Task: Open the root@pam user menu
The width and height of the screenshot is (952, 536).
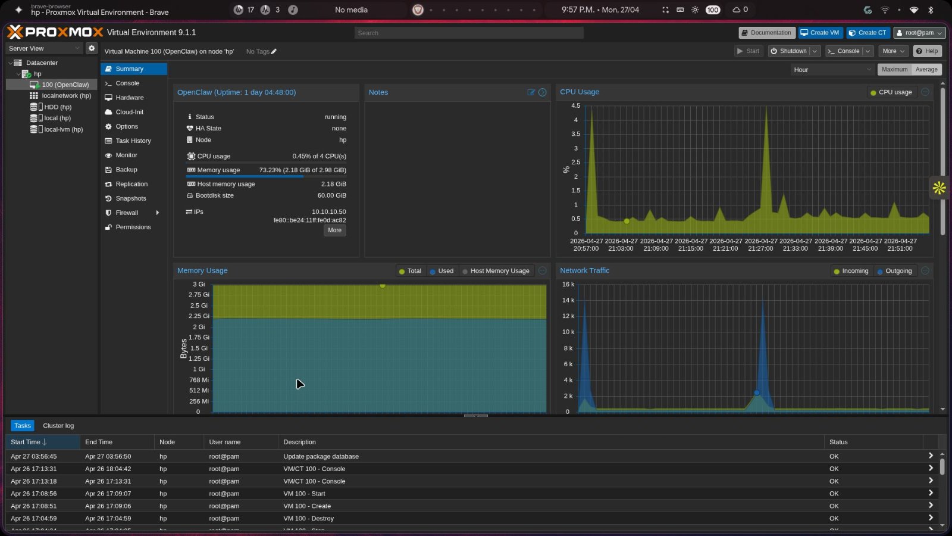Action: [x=919, y=33]
